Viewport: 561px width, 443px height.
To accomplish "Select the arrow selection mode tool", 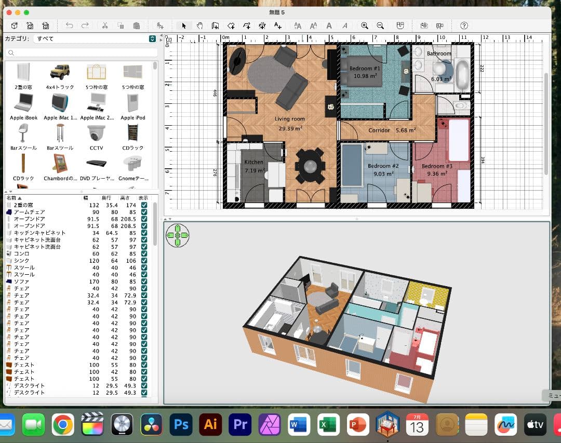I will pos(183,25).
